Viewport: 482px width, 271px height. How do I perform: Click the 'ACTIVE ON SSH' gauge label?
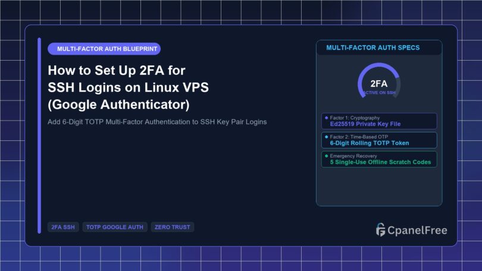point(379,93)
